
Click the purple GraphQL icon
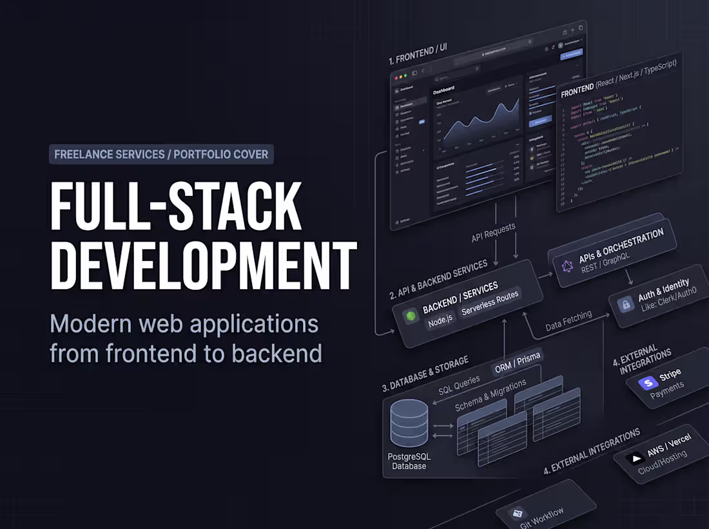pos(567,266)
